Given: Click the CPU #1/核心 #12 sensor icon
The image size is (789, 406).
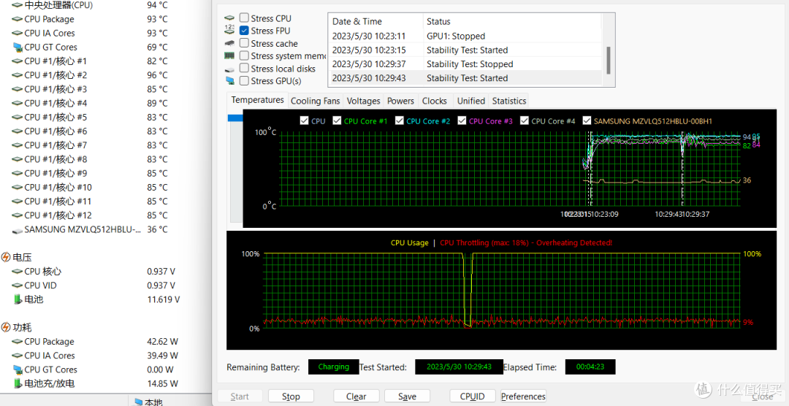Looking at the screenshot, I should pyautogui.click(x=17, y=215).
